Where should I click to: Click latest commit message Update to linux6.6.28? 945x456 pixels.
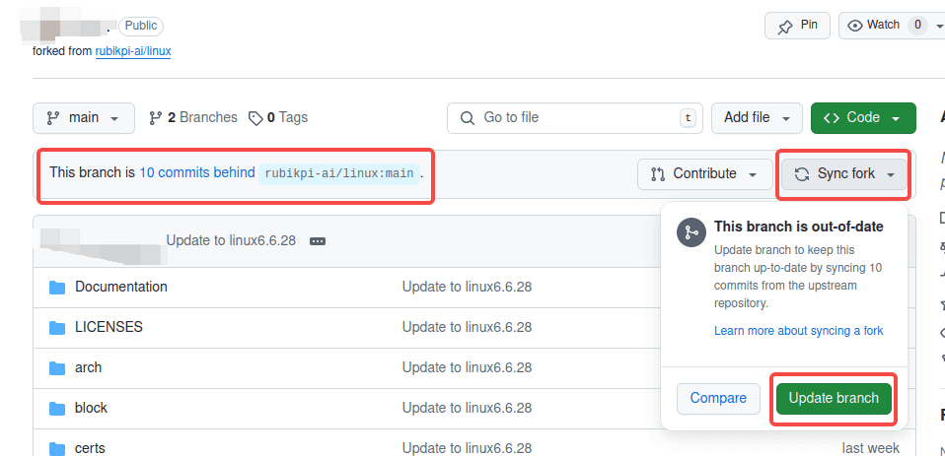(x=231, y=240)
